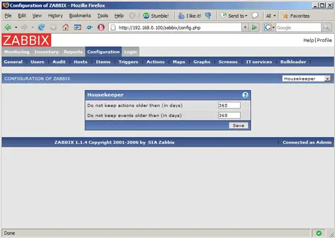Click the speech bubble comment icon
335x238 pixels.
pos(255,15)
